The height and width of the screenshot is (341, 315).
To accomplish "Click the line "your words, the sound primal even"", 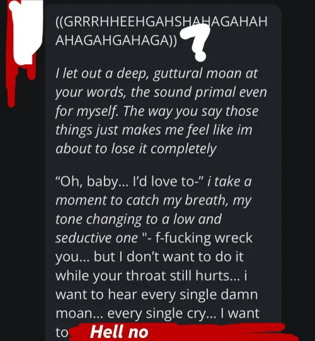I will tap(161, 93).
